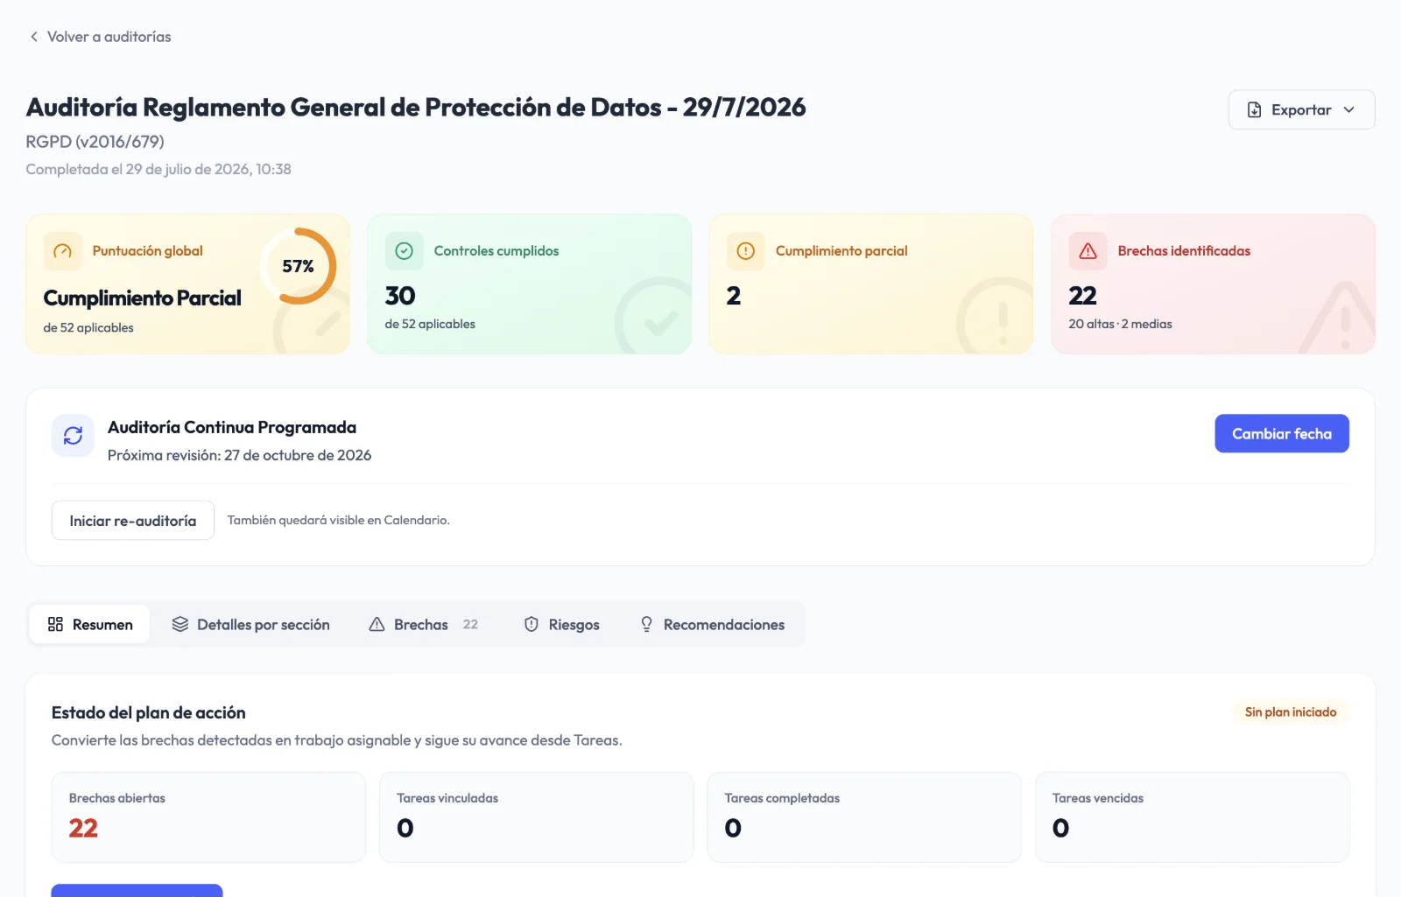Viewport: 1401px width, 897px height.
Task: Click the back chevron arrow icon
Action: [34, 37]
